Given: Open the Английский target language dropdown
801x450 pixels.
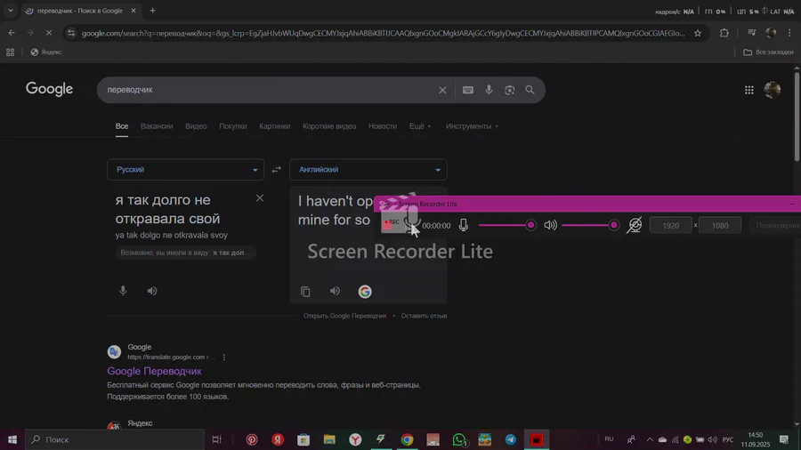Looking at the screenshot, I should 368,169.
